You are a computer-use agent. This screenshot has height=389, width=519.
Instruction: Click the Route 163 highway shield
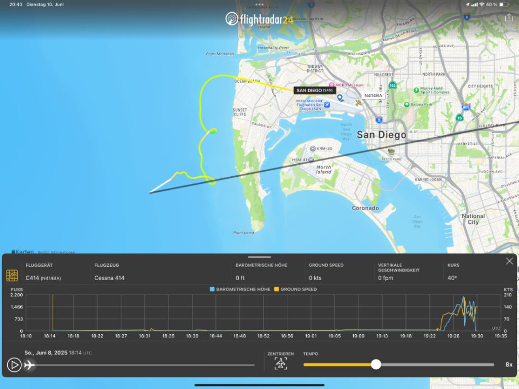392,85
